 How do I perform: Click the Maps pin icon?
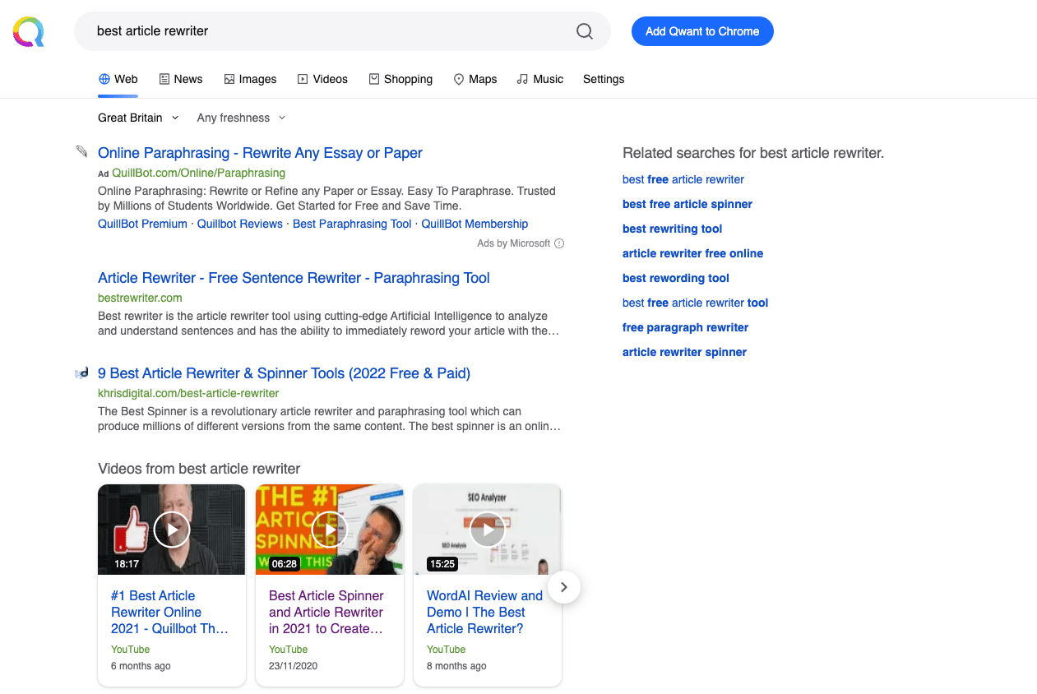[457, 78]
